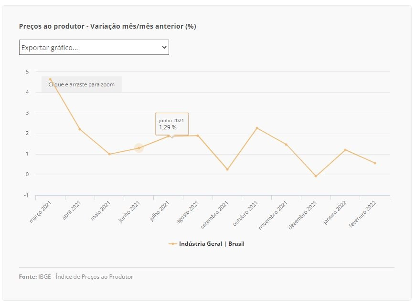This screenshot has width=416, height=304.
Task: Click the outubro 2021 peak data point
Action: (257, 128)
